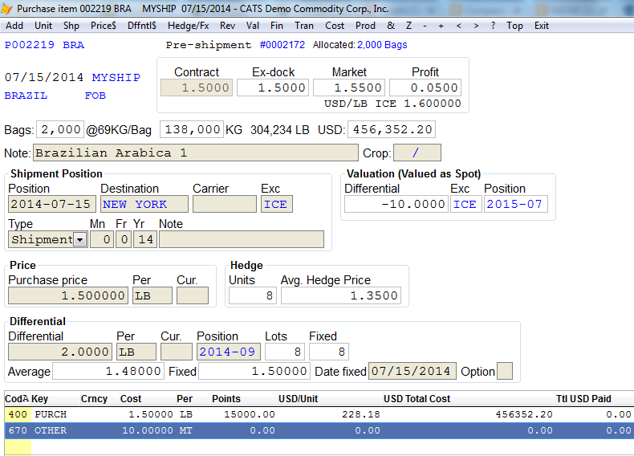
Task: Click the Hedge Units field
Action: 253,295
